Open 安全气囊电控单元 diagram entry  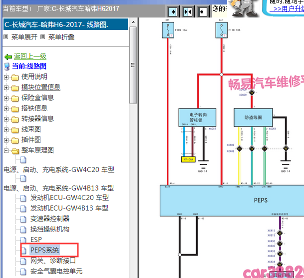56,271
